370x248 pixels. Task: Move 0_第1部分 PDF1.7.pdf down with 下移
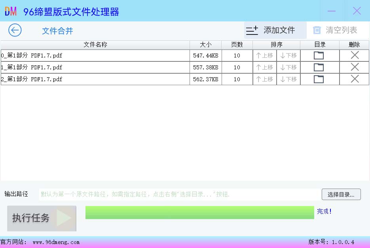[x=288, y=55]
